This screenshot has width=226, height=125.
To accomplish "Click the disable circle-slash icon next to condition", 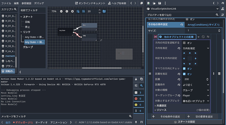I will click(x=203, y=37).
